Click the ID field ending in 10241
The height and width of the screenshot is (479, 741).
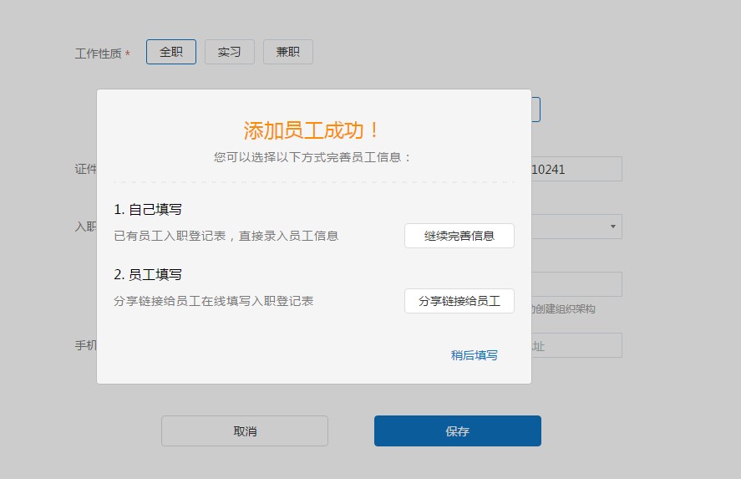[x=576, y=169]
